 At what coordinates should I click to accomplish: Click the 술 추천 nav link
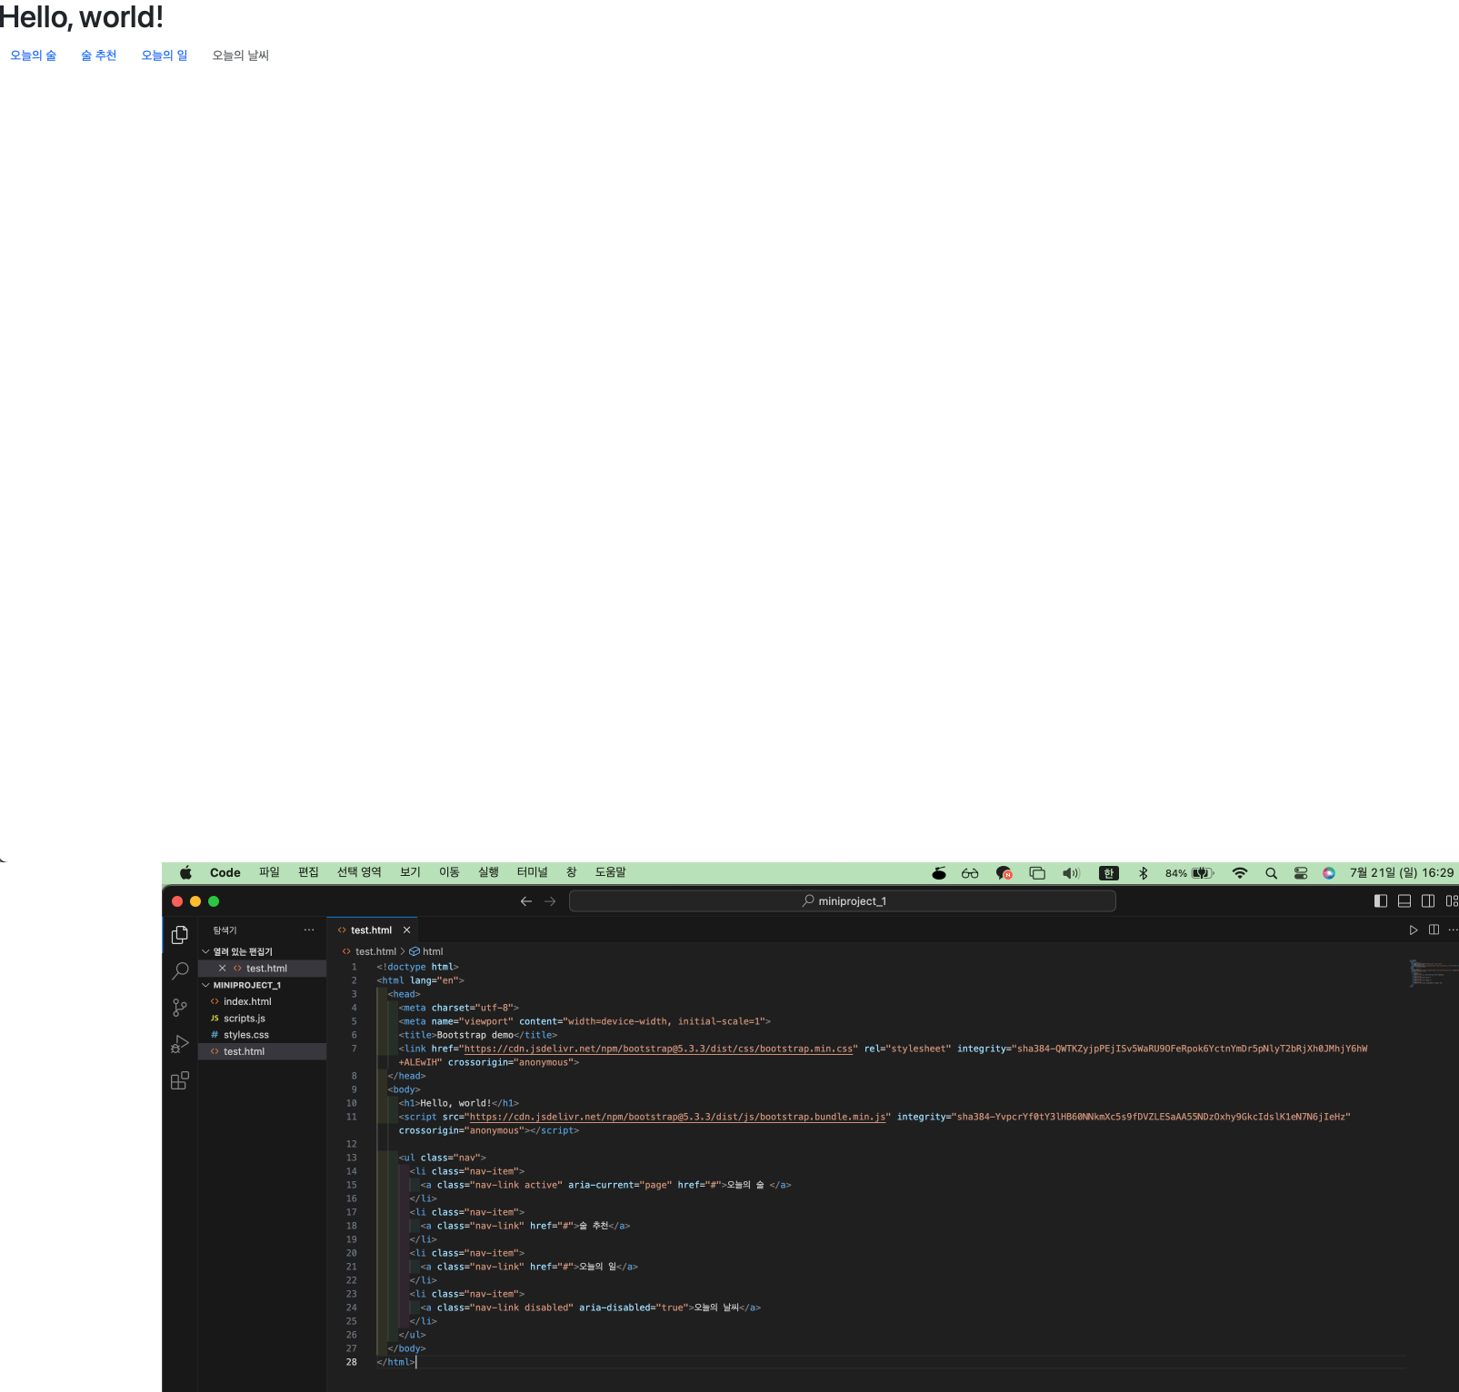coord(98,55)
